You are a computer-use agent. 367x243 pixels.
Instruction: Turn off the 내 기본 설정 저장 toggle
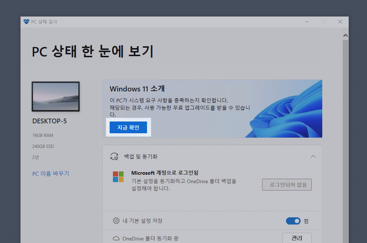[x=293, y=221]
